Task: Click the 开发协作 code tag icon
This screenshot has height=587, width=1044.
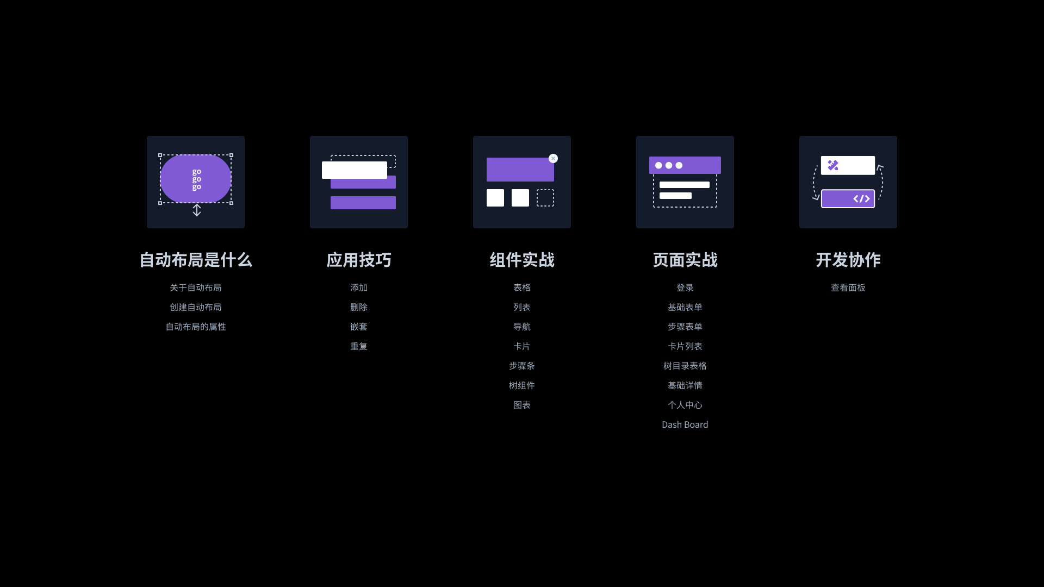Action: coord(859,199)
